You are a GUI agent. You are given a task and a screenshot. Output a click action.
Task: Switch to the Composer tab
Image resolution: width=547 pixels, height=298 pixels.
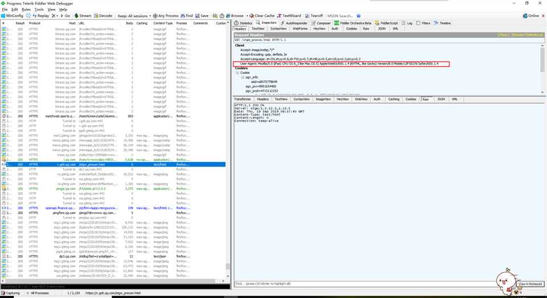(x=321, y=23)
